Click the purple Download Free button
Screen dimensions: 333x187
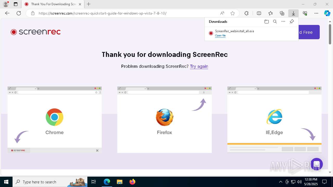pyautogui.click(x=309, y=32)
